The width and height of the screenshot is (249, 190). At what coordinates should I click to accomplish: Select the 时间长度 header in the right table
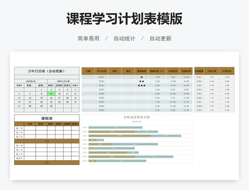[x=227, y=71]
